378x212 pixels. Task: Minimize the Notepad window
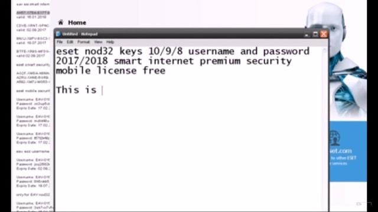(x=307, y=34)
